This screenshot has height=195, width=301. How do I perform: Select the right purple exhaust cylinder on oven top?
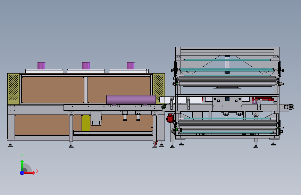click(x=131, y=66)
